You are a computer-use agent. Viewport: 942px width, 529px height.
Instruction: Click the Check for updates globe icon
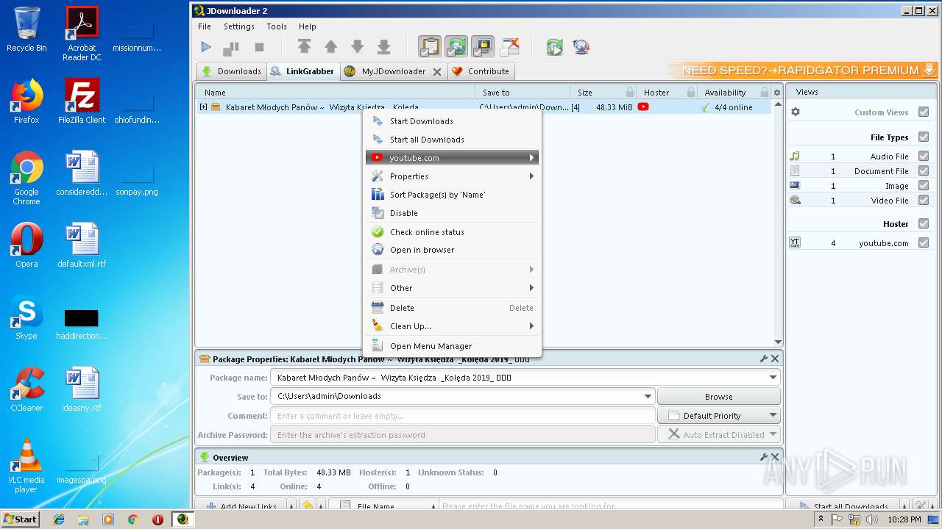[x=581, y=47]
